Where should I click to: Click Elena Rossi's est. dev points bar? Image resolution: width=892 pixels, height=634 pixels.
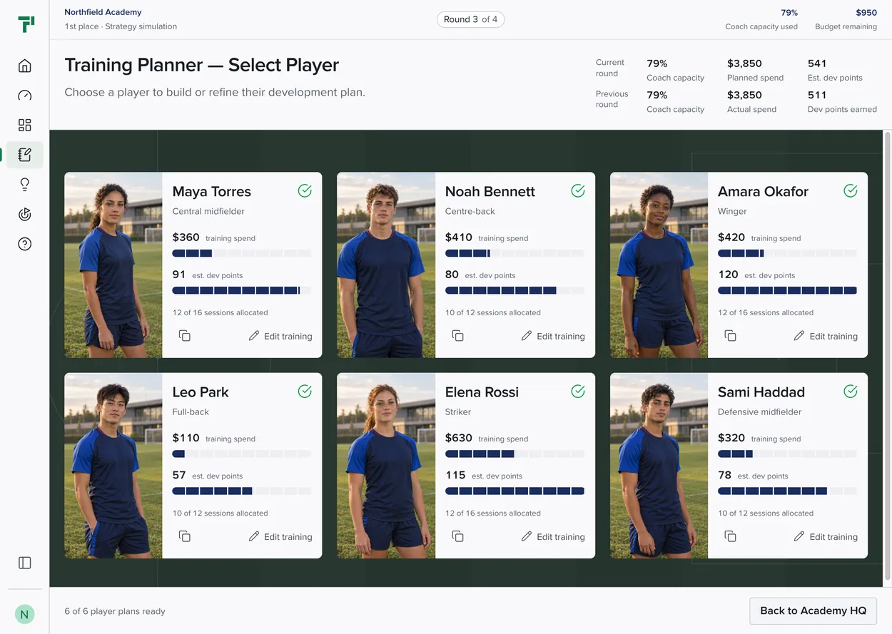click(515, 491)
